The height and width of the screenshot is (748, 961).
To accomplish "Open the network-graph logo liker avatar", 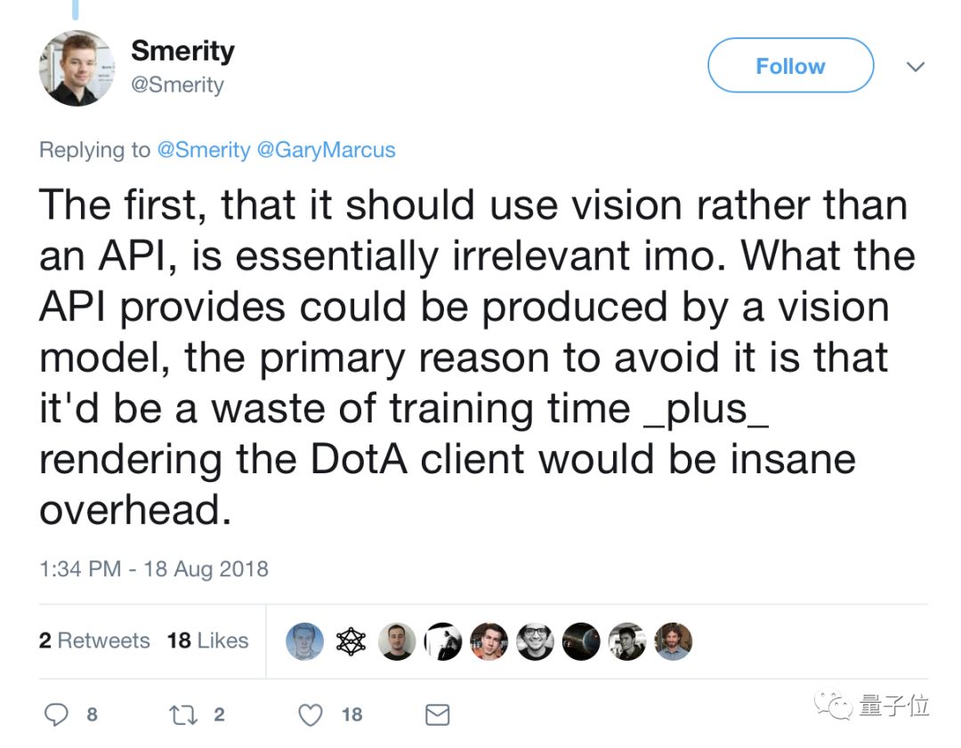I will pos(351,641).
